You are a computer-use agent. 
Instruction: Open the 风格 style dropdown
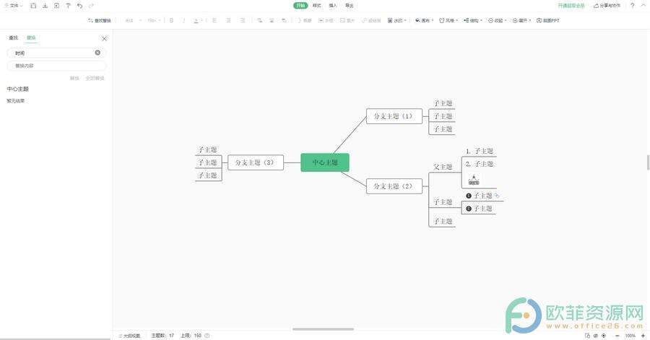[448, 20]
